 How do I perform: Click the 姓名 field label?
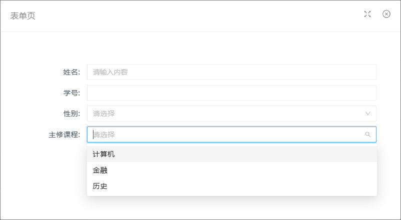71,72
